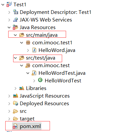
Task: Select the Test1 project label
Action: point(20,5)
